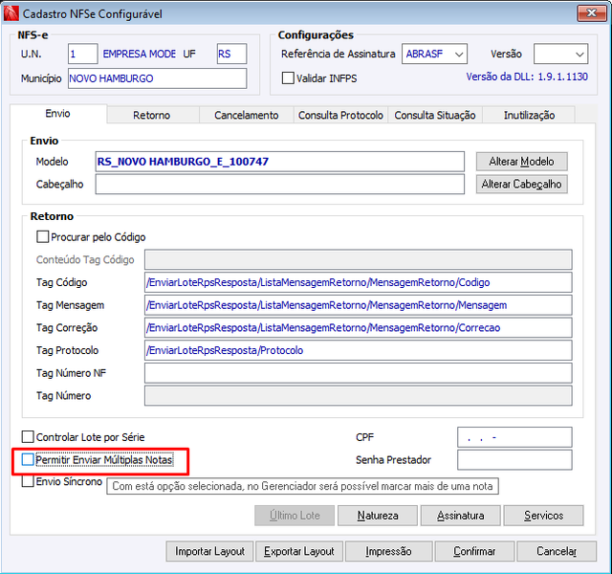This screenshot has height=574, width=612.
Task: Click the Alterar Modelo button
Action: (x=522, y=162)
